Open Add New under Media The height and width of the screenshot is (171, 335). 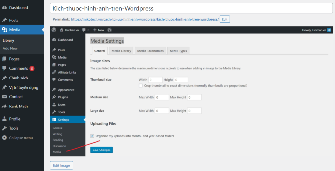pos(10,48)
